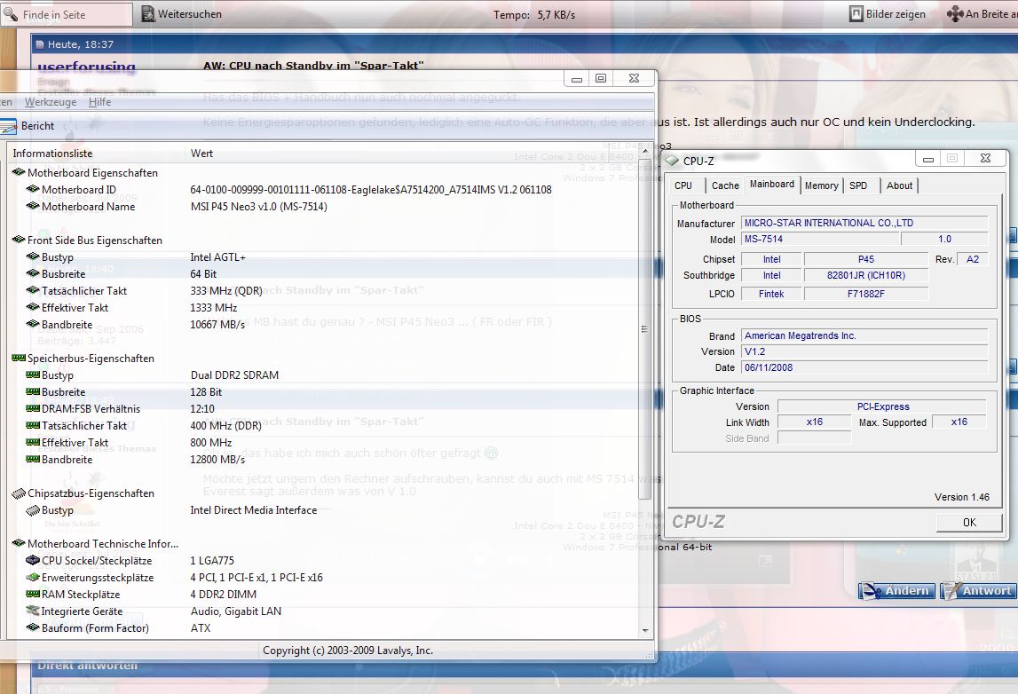
Task: Switch to the Memory tab in CPU-Z
Action: [x=821, y=185]
